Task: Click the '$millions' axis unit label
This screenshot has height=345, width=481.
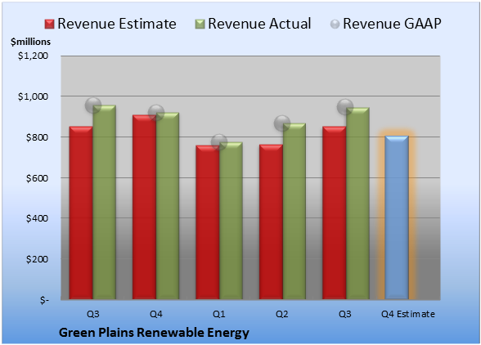Action: (x=31, y=42)
